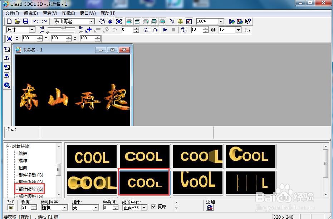Open the 缩放中心 正面-RB dropdown
The image size is (333, 219).
click(x=144, y=208)
